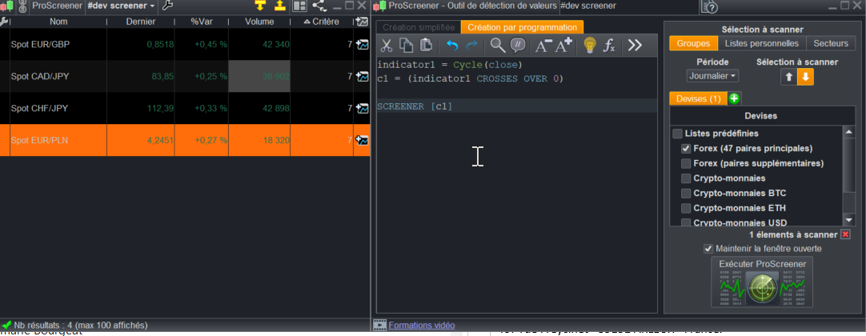Decrease font size with A- icon
866x336 pixels.
543,46
